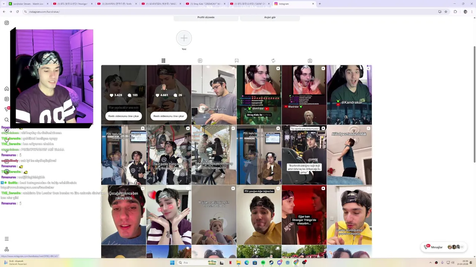This screenshot has width=476, height=267.
Task: Switch to the Stray Kids 'CEREMONY' tab
Action: [x=205, y=4]
